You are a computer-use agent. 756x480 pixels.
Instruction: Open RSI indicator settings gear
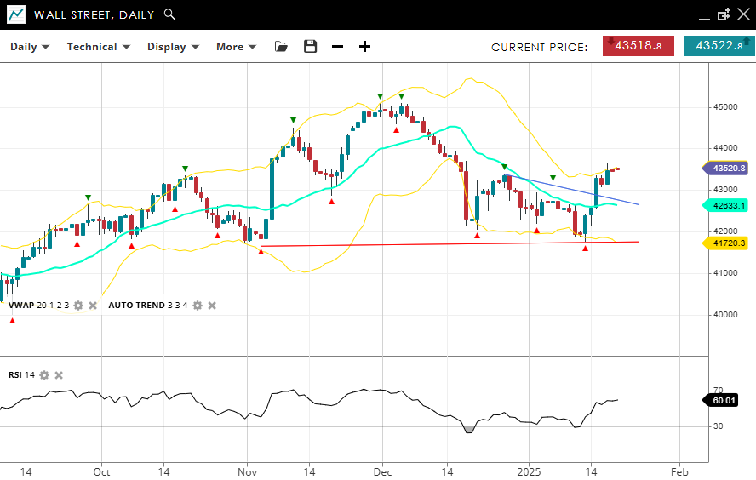pos(44,375)
